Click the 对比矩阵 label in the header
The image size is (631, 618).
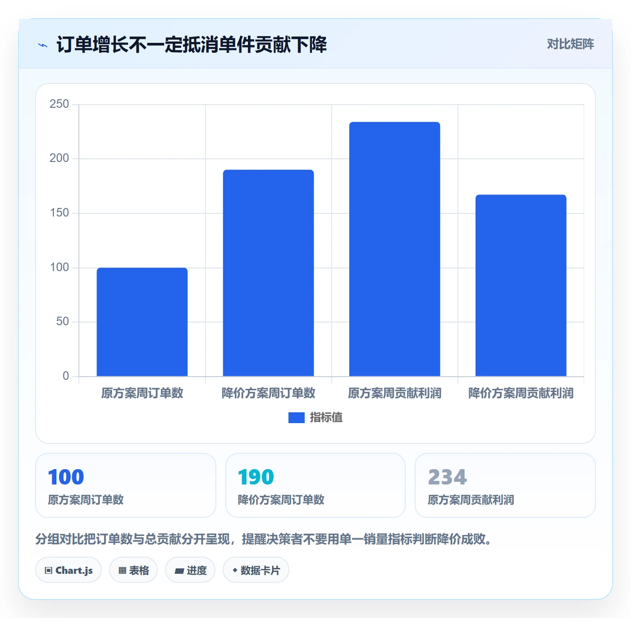(x=570, y=44)
